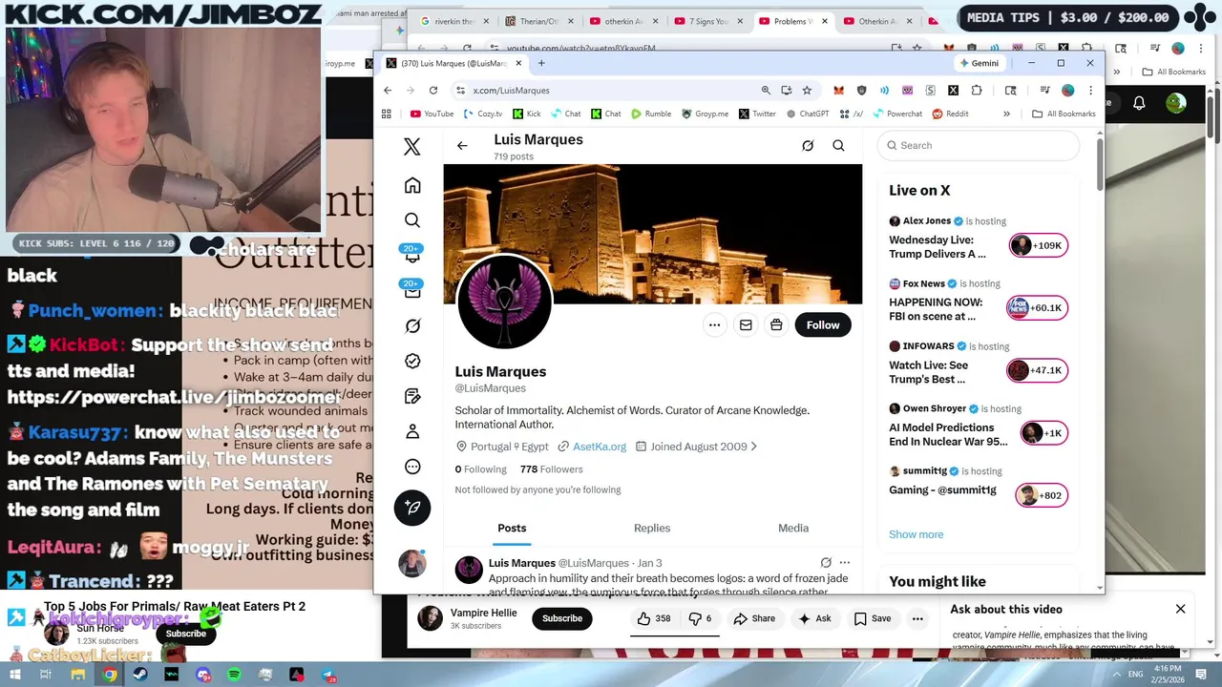1222x687 pixels.
Task: Click Share under the YouTube video
Action: click(x=753, y=618)
